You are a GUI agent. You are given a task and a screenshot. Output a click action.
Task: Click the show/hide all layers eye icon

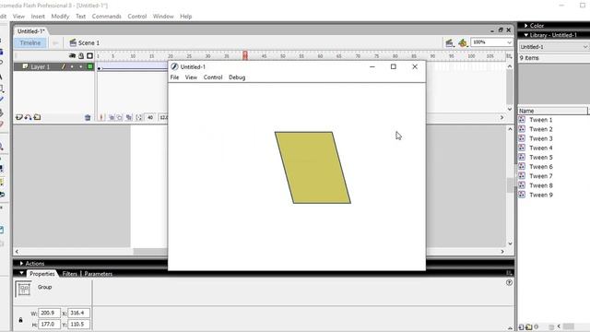[72, 55]
